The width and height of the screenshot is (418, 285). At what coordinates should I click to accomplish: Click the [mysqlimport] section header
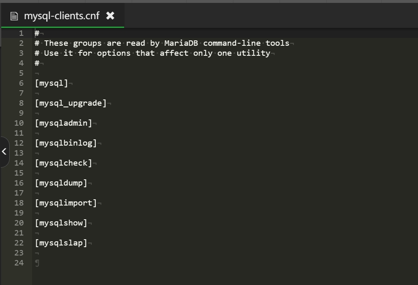coord(66,203)
